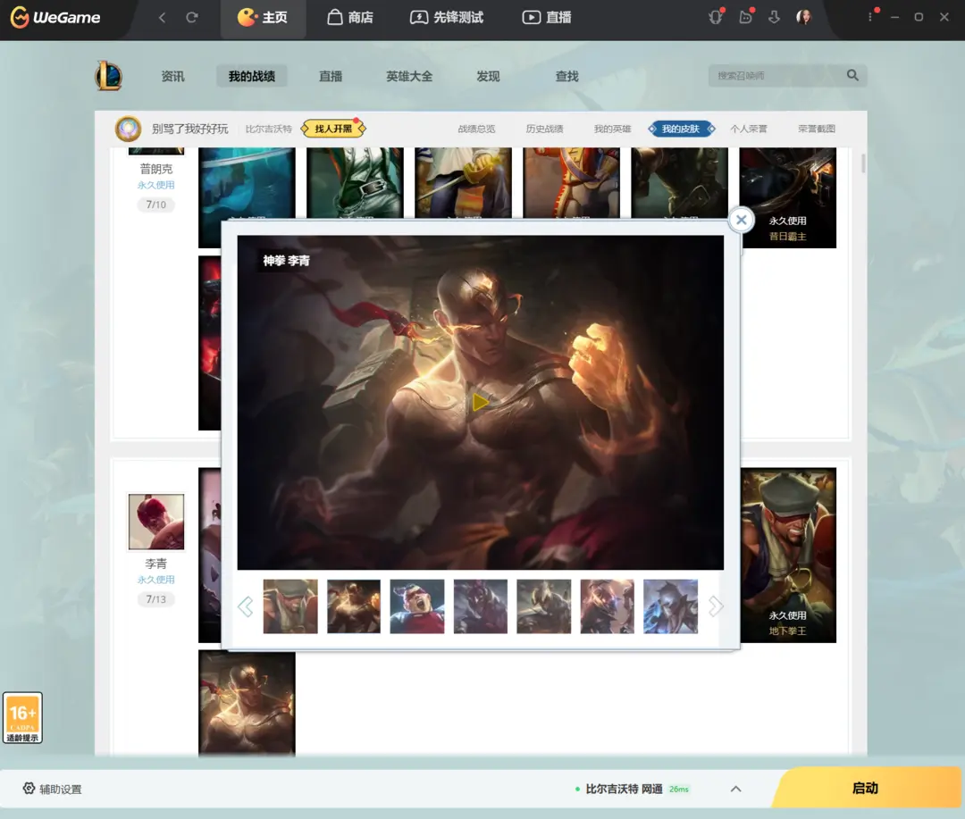Click the 普朗克 champion name label
Viewport: 965px width, 819px height.
click(156, 169)
